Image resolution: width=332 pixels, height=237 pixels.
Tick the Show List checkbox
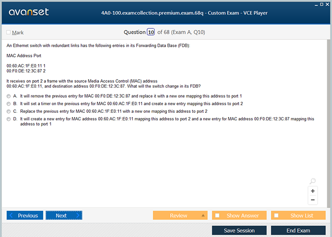[277, 216]
